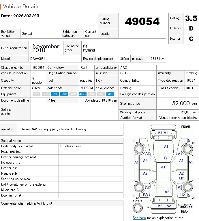
Task: Click the Winning bid price 121,000 yen
Action: click(x=189, y=112)
